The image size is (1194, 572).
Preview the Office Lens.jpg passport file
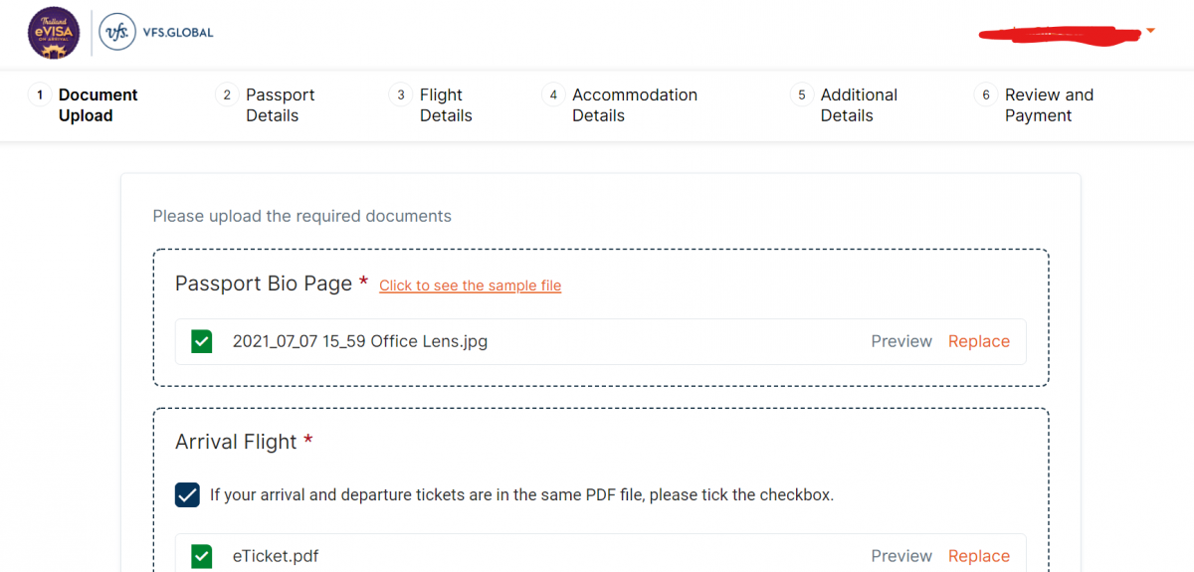(901, 341)
